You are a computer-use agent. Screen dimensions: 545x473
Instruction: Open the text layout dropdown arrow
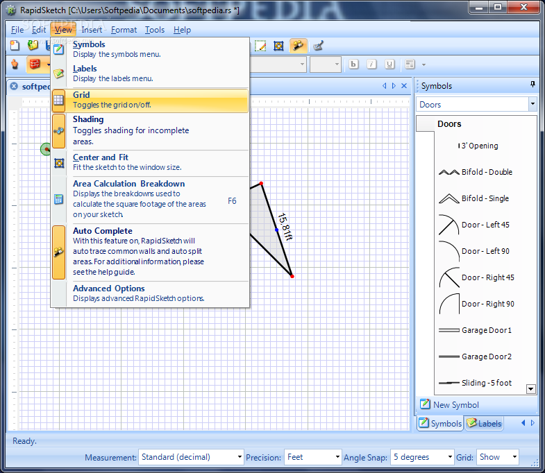(424, 64)
